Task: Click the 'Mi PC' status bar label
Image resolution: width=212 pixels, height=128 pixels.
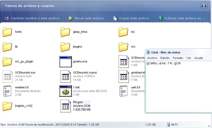Action: (x=175, y=125)
